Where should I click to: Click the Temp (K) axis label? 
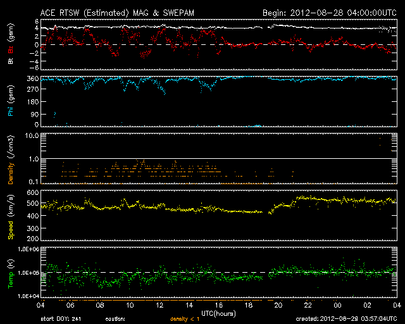coord(11,272)
